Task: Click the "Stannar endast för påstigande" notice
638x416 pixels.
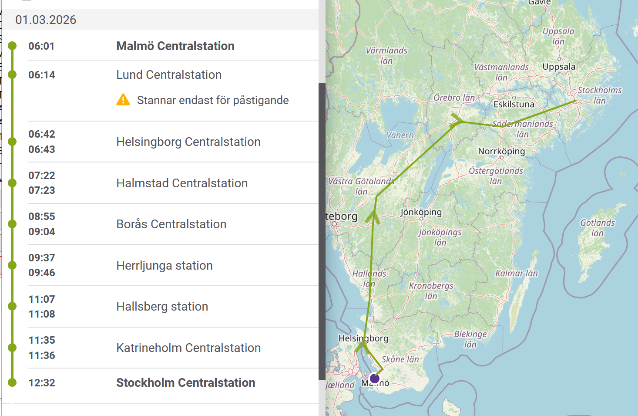Action: (x=213, y=101)
